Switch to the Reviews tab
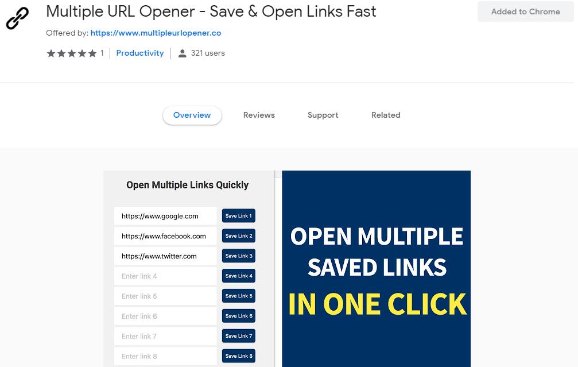 [x=259, y=115]
